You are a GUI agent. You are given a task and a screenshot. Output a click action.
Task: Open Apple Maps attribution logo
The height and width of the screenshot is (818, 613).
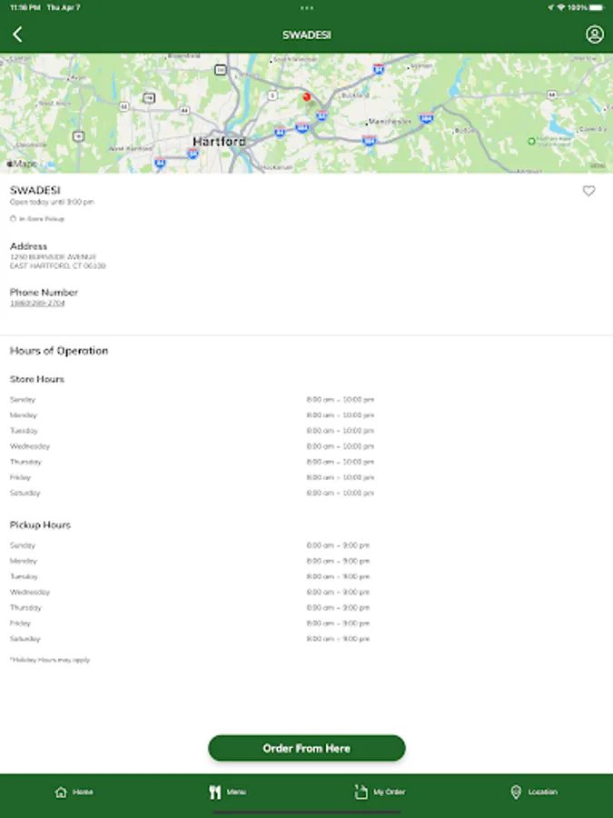pos(22,164)
